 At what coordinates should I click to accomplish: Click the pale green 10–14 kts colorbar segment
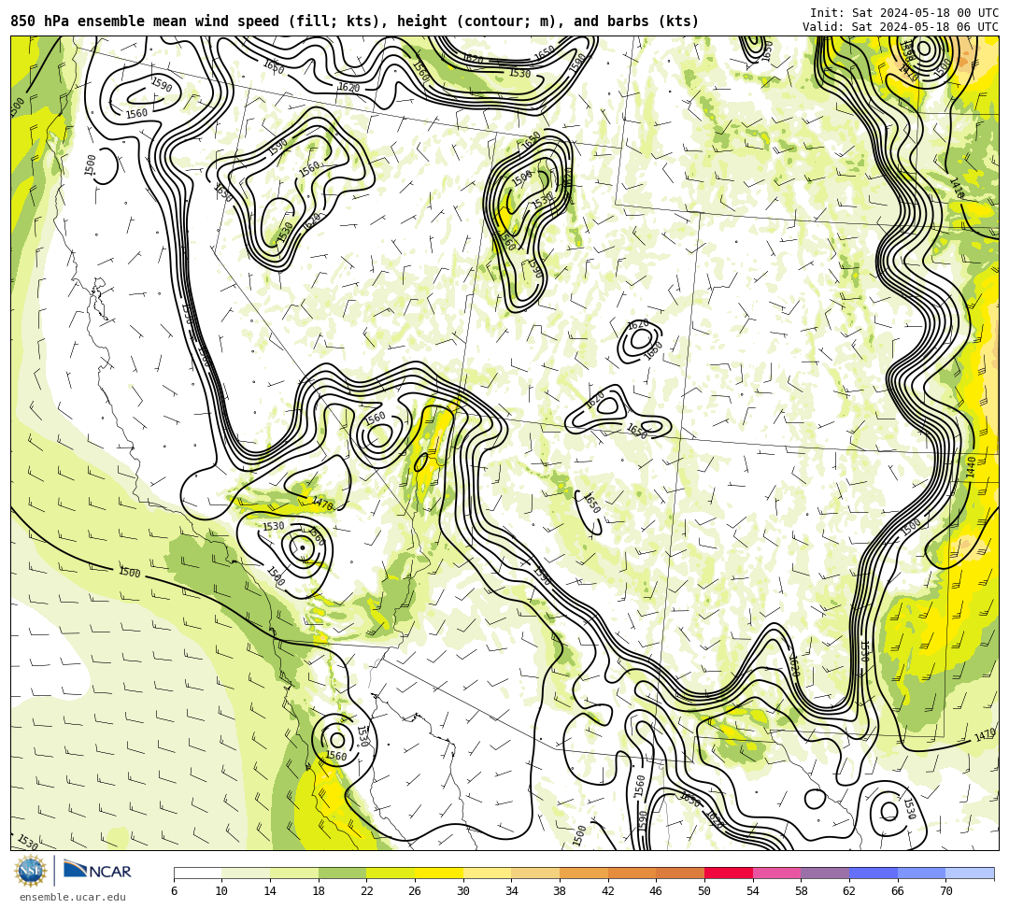pyautogui.click(x=246, y=873)
